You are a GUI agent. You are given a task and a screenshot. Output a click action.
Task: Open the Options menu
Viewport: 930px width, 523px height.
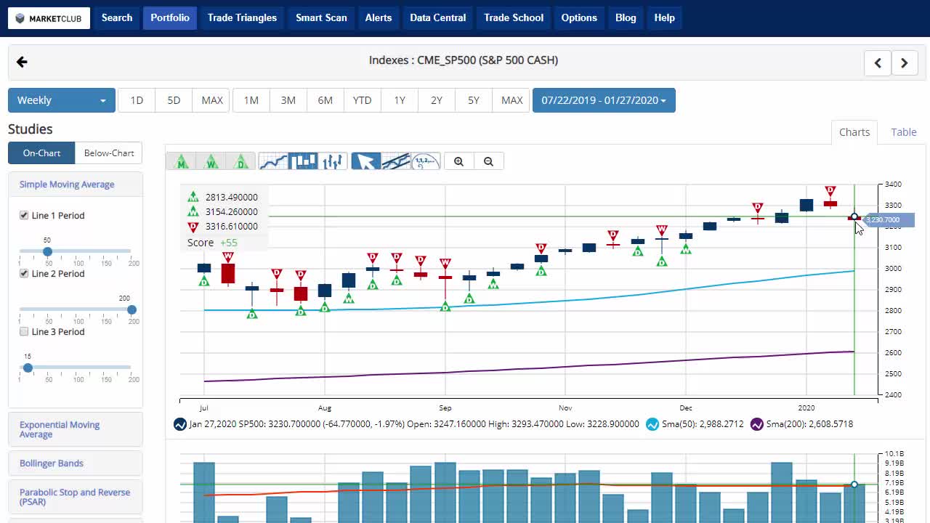tap(579, 18)
